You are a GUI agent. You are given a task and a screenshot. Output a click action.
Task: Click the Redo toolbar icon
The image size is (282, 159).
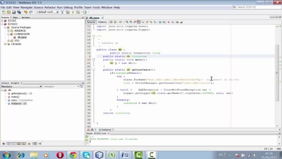[x=31, y=12]
